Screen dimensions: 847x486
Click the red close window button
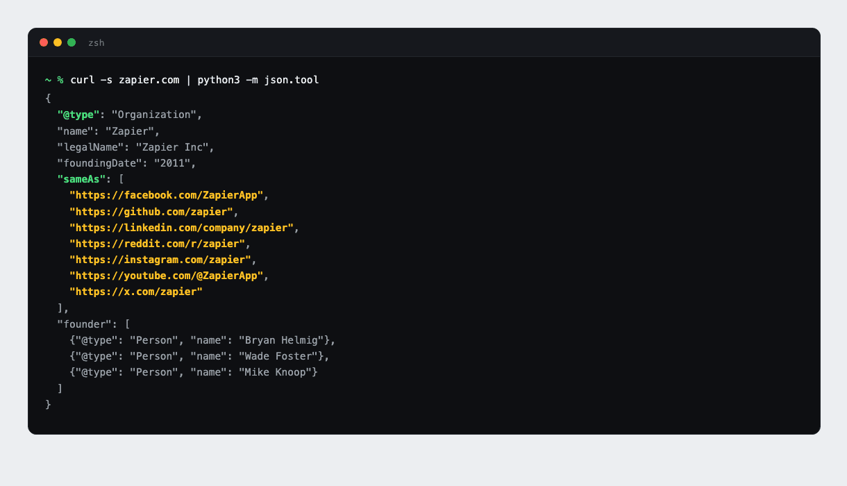(44, 42)
